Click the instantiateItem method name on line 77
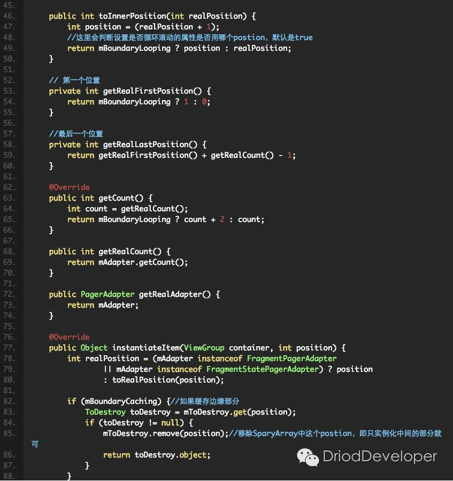 click(146, 348)
